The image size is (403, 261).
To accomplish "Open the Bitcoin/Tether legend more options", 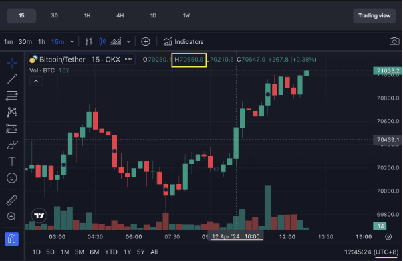I will pyautogui.click(x=128, y=59).
